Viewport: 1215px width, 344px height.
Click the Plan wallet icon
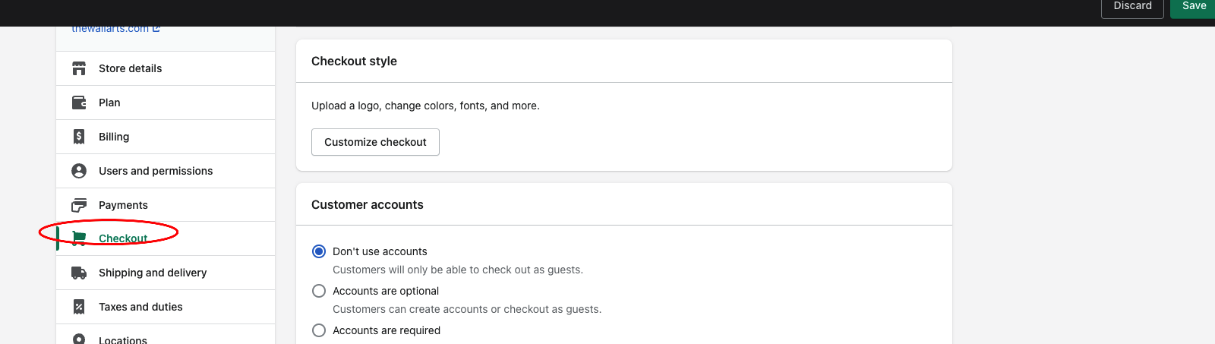point(79,103)
